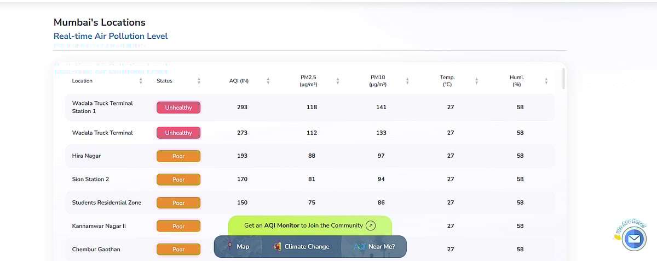Click the AQI Near Me icon

[359, 246]
